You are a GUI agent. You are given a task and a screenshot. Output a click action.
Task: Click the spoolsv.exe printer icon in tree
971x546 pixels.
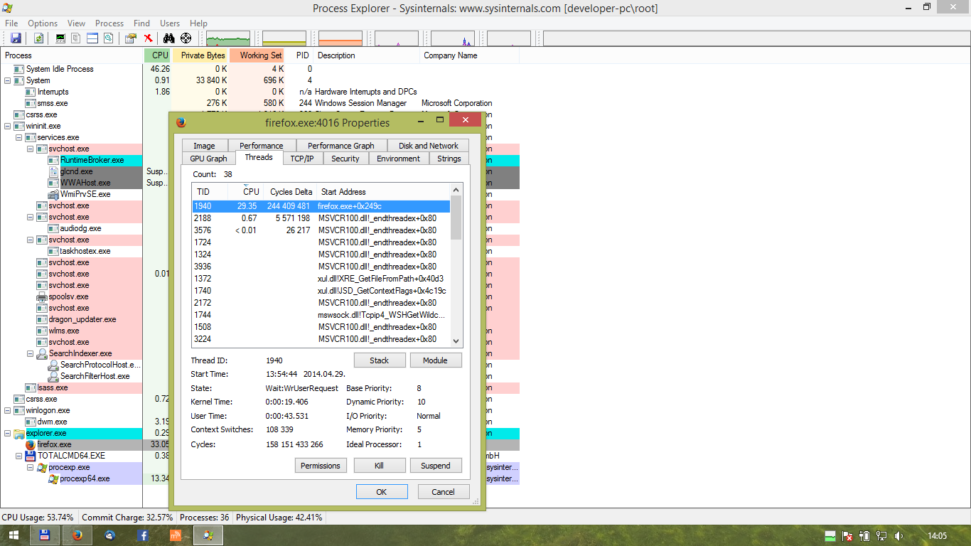pos(42,296)
